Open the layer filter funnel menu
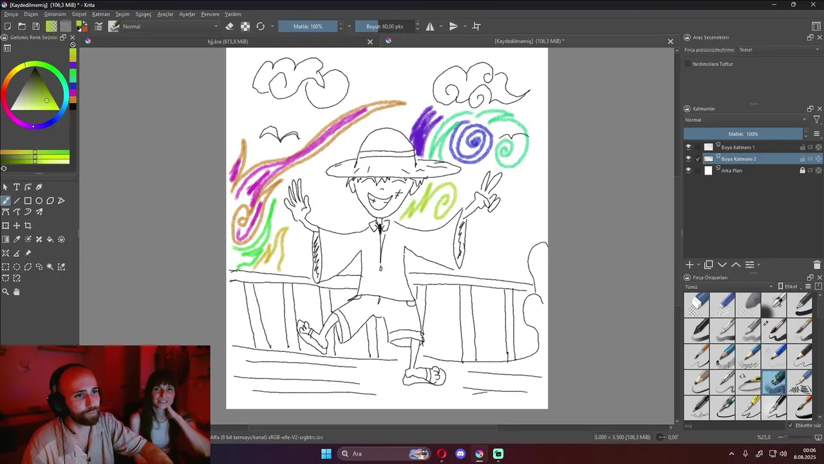 tap(817, 120)
